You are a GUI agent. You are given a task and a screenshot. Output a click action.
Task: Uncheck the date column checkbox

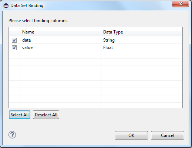(14, 40)
